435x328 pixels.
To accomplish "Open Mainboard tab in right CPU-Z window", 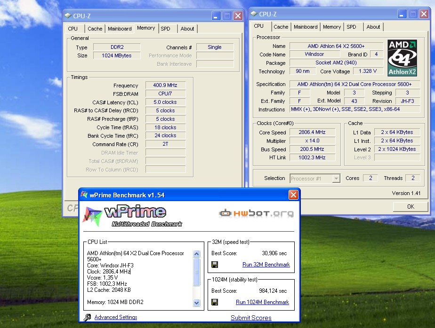I will [306, 27].
